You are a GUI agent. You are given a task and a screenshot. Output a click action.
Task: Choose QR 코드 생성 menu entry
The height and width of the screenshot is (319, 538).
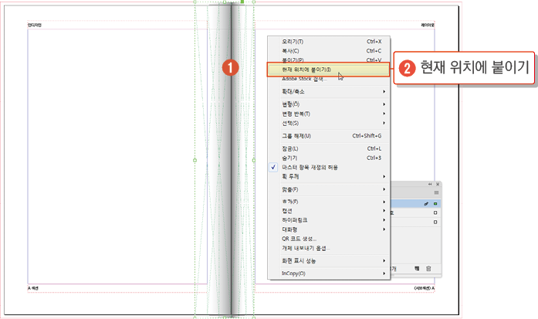point(329,239)
